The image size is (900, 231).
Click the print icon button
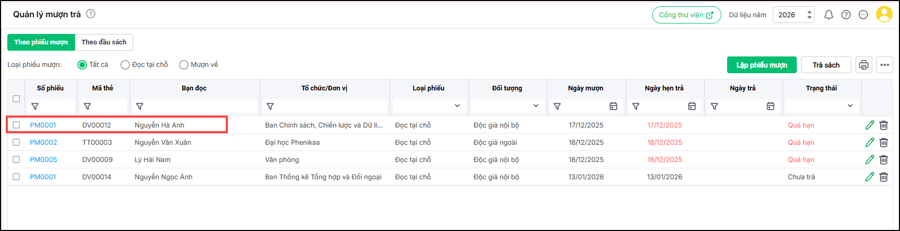[x=864, y=65]
